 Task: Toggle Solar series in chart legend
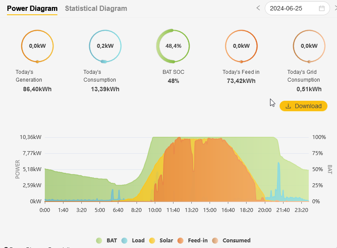click(161, 240)
